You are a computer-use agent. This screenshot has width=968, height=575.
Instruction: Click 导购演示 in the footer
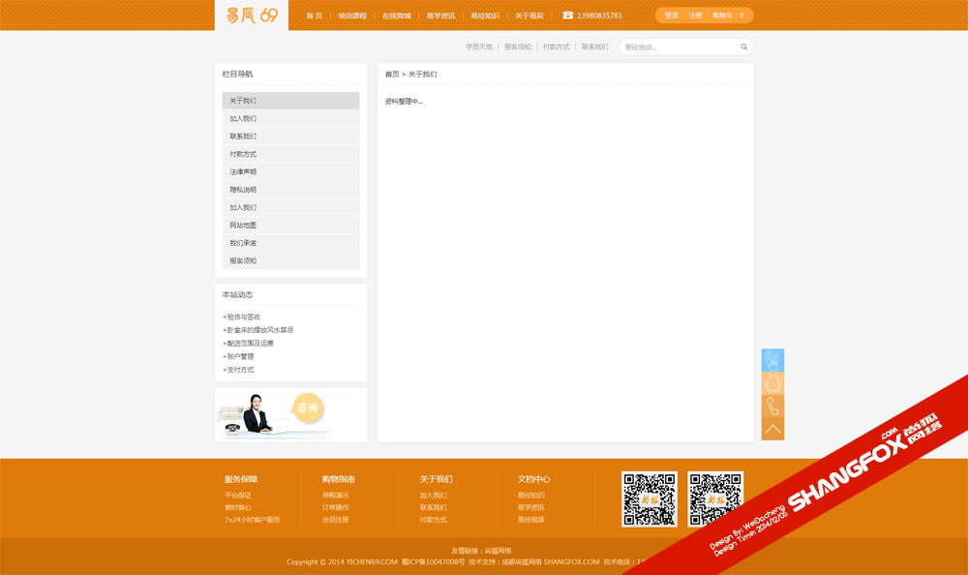tap(335, 496)
